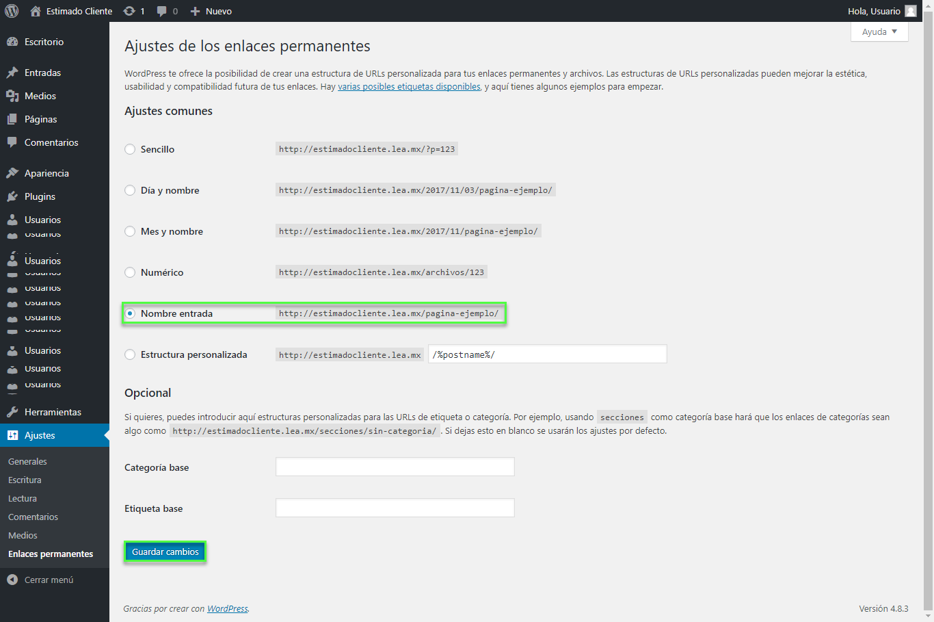Follow the WordPress footer link
The width and height of the screenshot is (934, 622).
pyautogui.click(x=228, y=608)
